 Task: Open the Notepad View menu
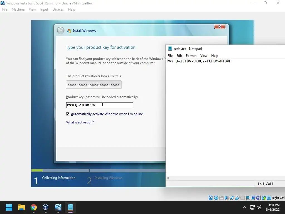204,56
